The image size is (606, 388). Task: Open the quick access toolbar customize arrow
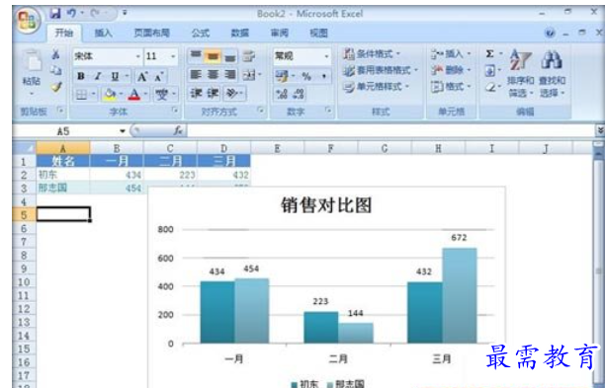tap(125, 13)
